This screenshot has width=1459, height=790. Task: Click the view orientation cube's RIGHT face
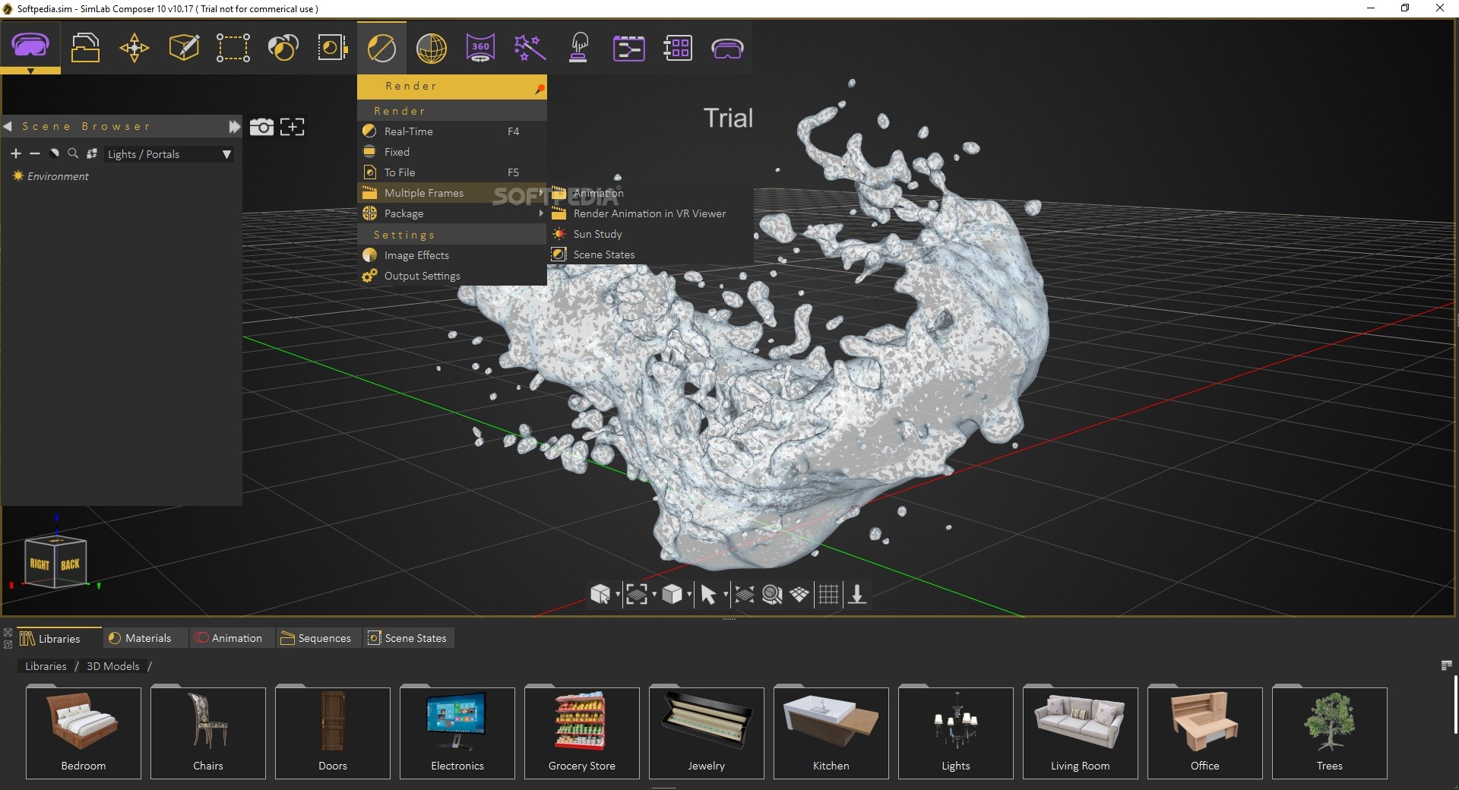click(x=40, y=564)
